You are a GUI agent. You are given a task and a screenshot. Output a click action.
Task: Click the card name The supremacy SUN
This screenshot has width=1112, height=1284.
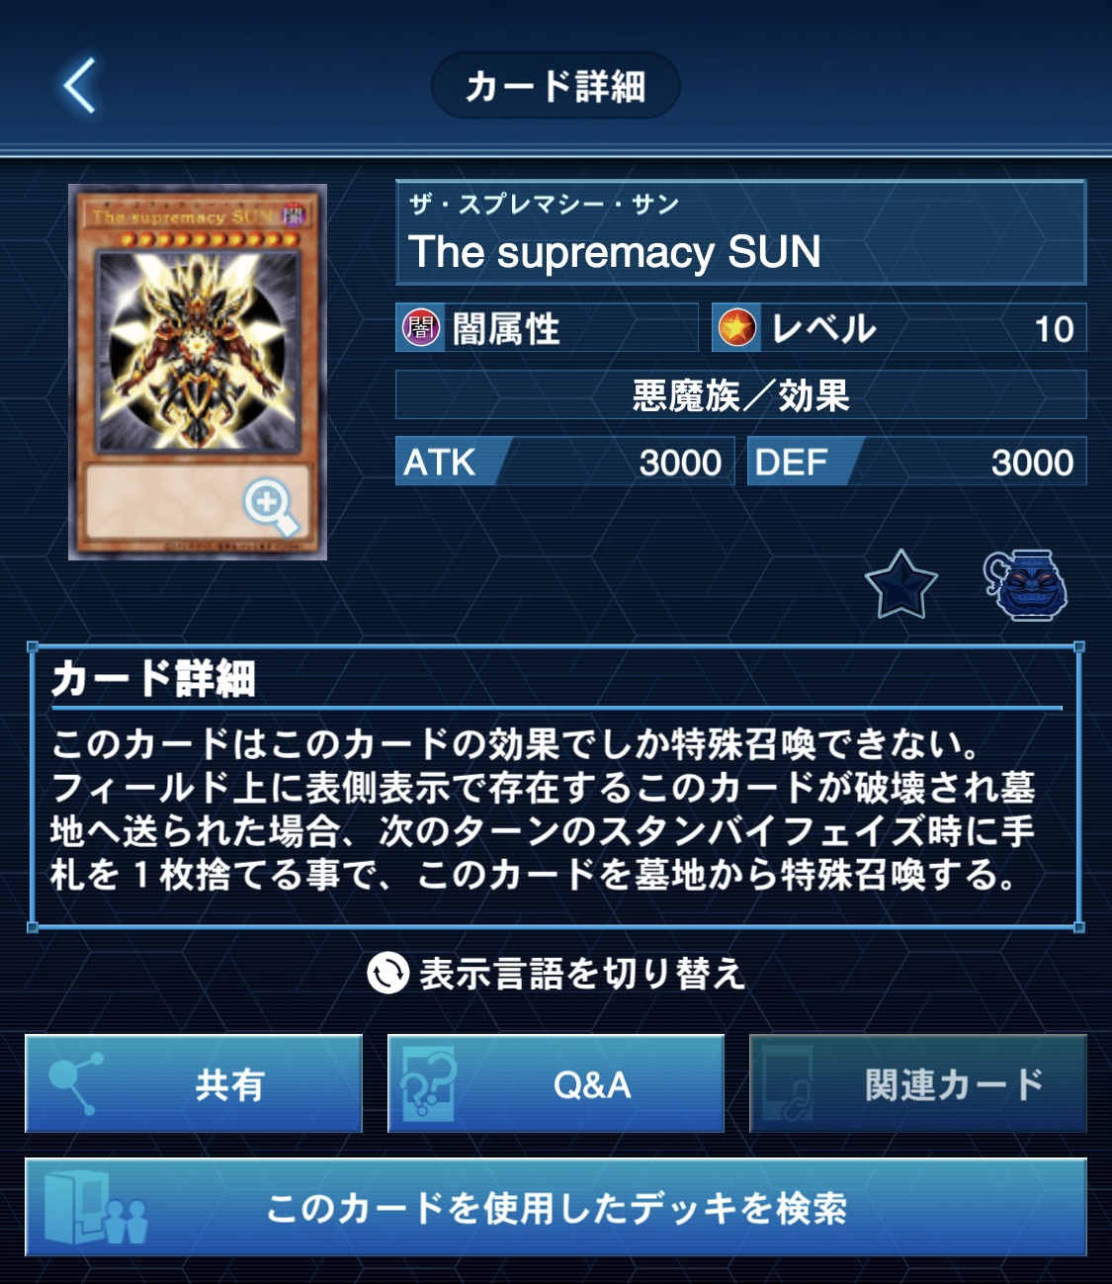click(615, 252)
